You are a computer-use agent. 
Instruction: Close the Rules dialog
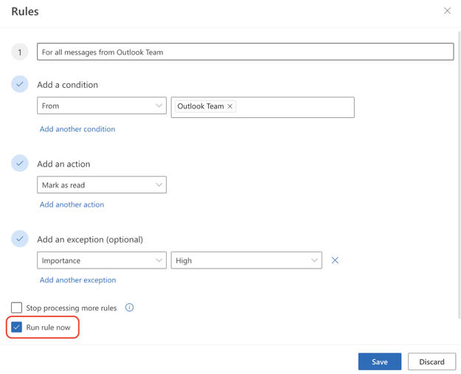[447, 11]
